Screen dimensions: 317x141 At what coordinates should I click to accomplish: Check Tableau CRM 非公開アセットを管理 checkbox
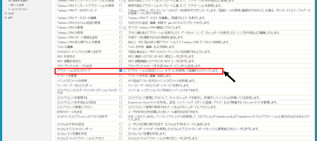(121, 42)
